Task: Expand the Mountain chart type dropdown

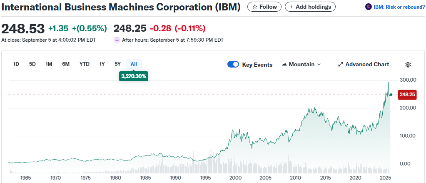Action: (319, 65)
